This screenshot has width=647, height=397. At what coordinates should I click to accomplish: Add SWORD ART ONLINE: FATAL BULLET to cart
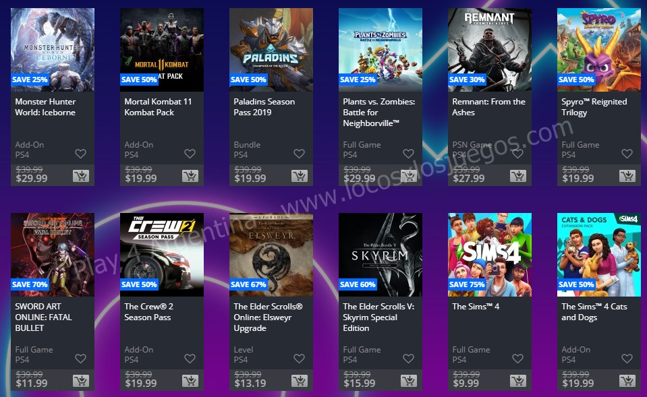(x=81, y=381)
